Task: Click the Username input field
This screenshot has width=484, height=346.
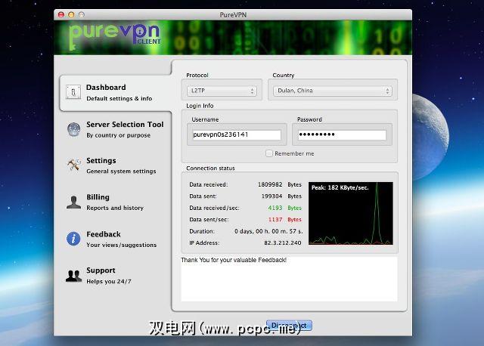Action: pyautogui.click(x=237, y=134)
